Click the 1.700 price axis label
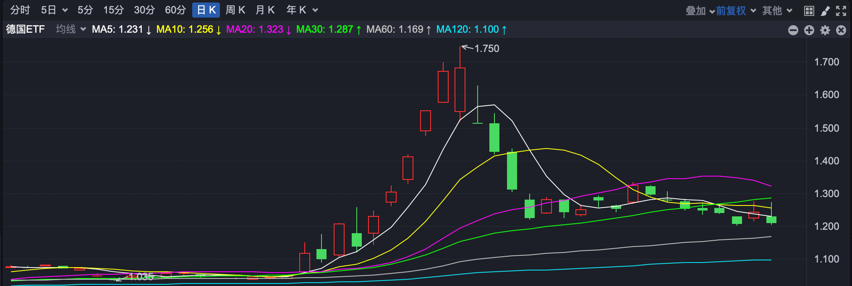Image resolution: width=852 pixels, height=286 pixels. [827, 62]
